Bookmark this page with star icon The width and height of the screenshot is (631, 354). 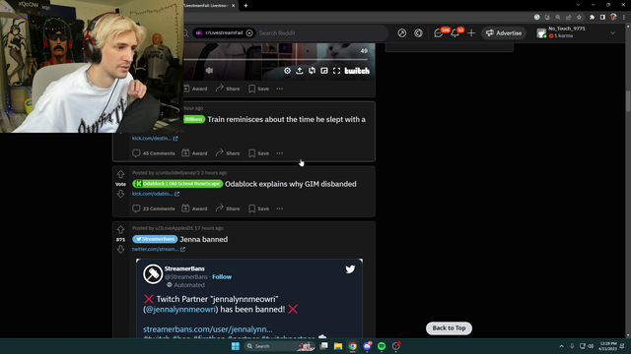[x=579, y=18]
